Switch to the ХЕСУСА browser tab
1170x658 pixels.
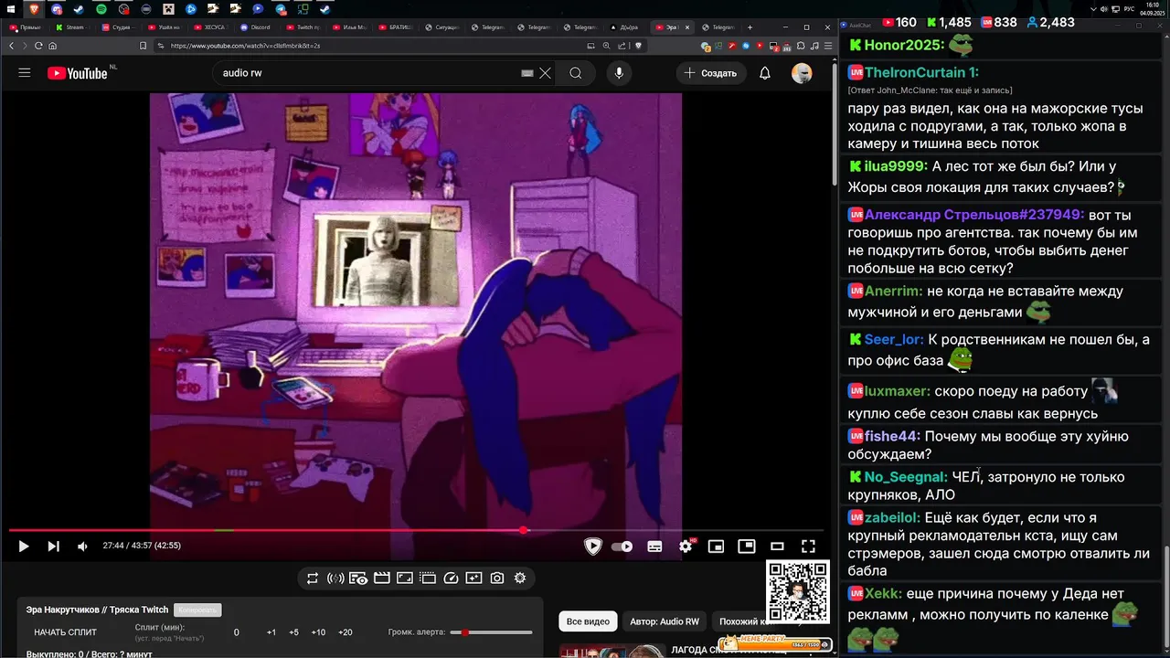pos(210,27)
